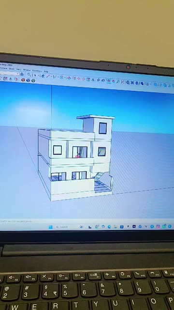Viewport: 174px width, 310px height.
Task: Click the Zoom Extents icon
Action: [122, 82]
